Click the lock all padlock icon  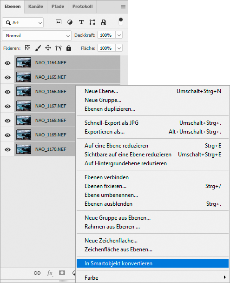[x=69, y=48]
